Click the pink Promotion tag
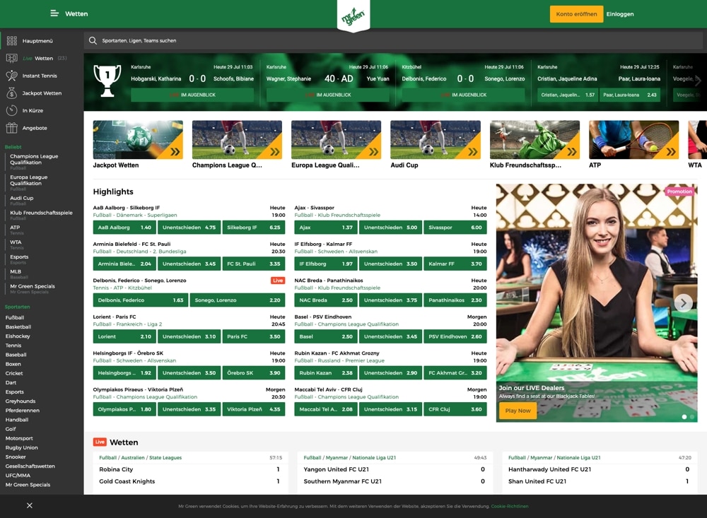Viewport: 707px width, 518px height. tap(679, 192)
